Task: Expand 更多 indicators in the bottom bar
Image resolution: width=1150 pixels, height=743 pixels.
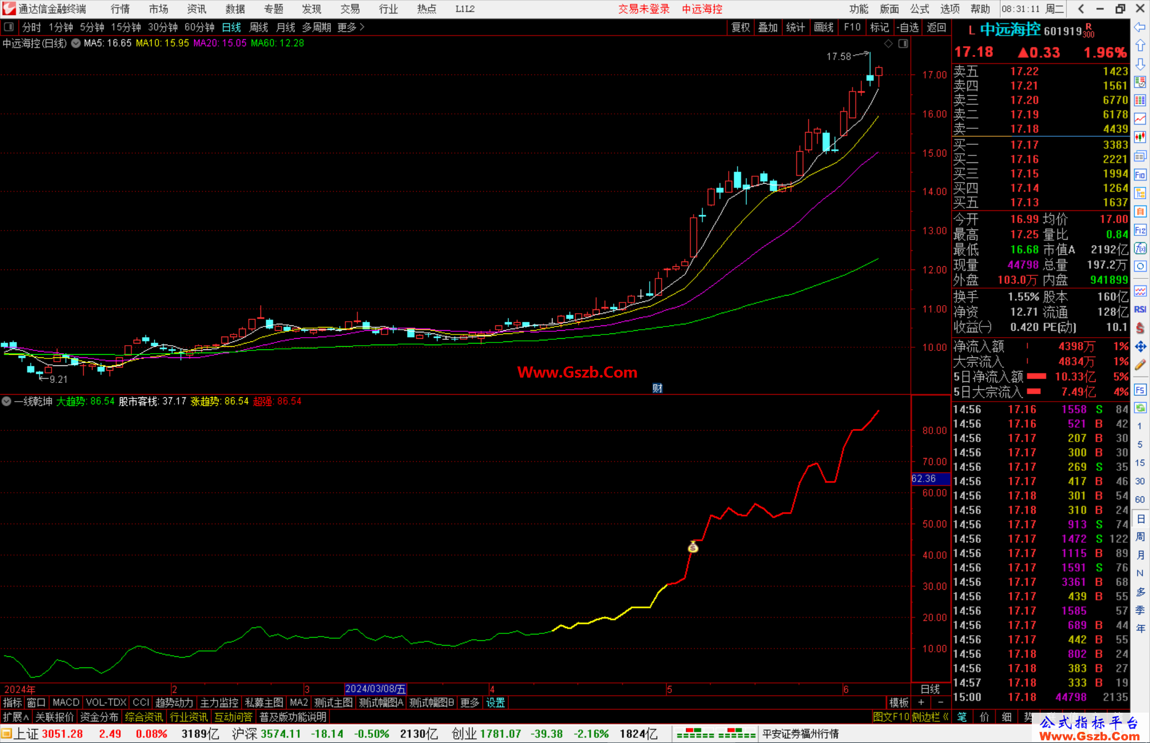Action: pyautogui.click(x=470, y=703)
